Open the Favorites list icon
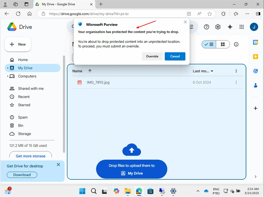 tap(236, 14)
